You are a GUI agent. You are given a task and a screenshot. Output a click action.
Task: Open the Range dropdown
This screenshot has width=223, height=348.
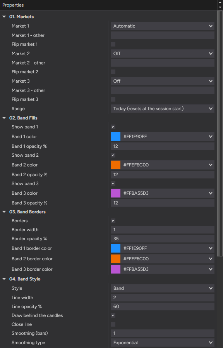coord(162,109)
